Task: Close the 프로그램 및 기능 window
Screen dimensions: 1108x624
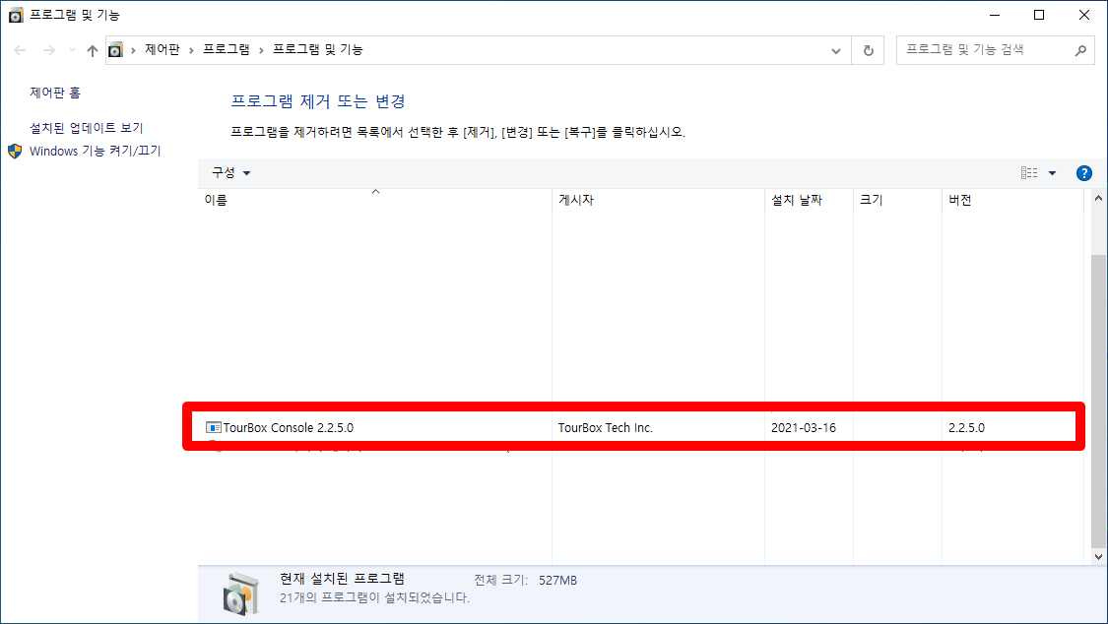Action: coord(1084,15)
